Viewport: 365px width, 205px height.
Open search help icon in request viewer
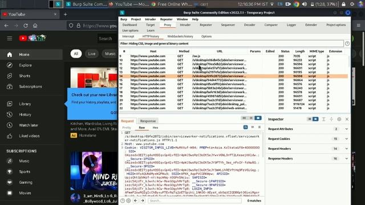[x=123, y=200]
